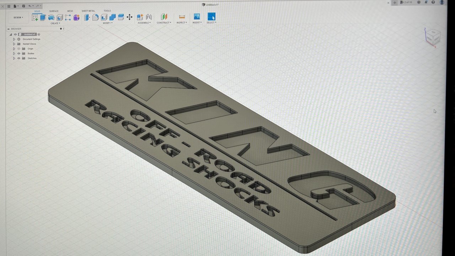The image size is (455, 256).
Task: Open the Data Panel grid icon
Action: pyautogui.click(x=9, y=6)
